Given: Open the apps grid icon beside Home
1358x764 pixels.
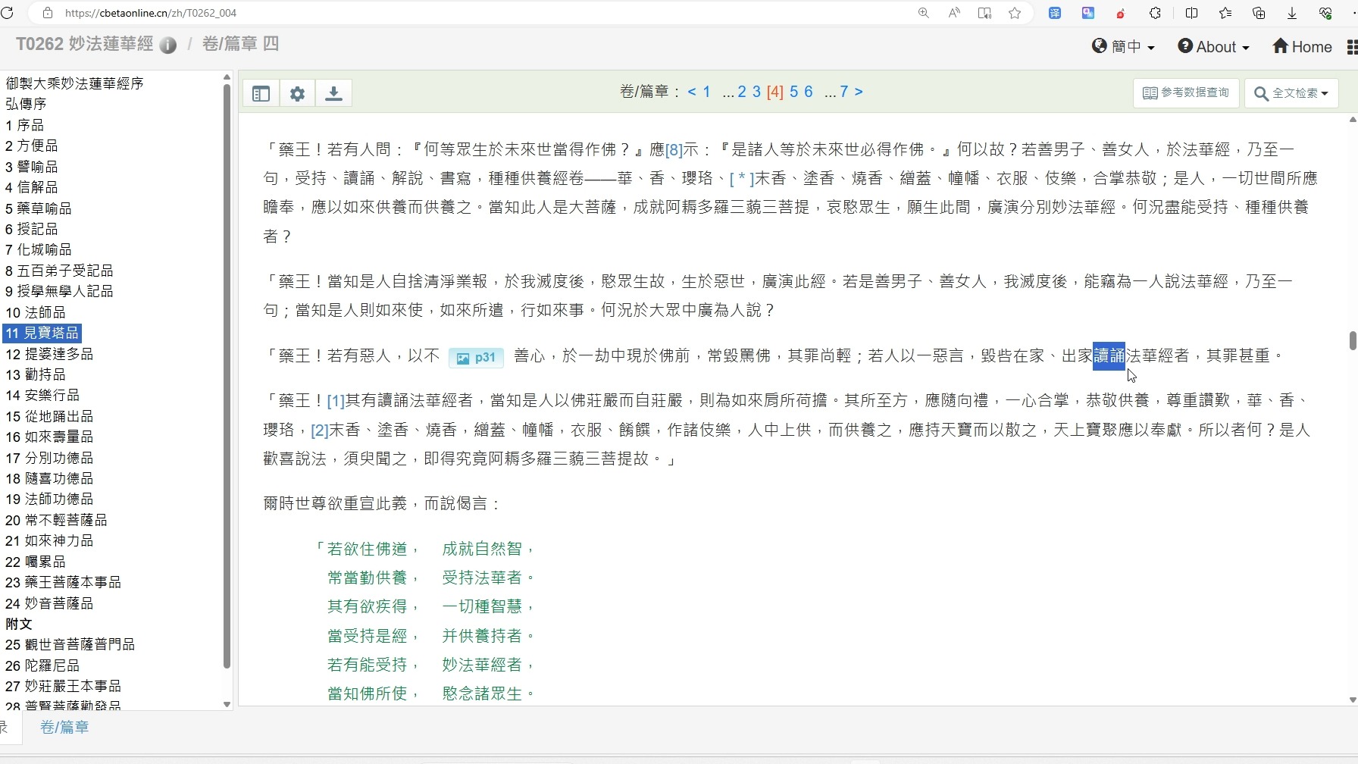Looking at the screenshot, I should (x=1351, y=47).
